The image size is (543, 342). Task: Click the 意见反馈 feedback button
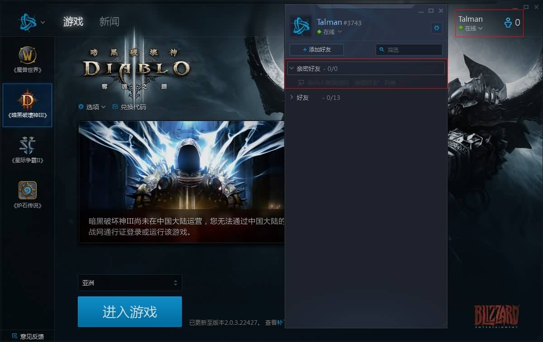(28, 336)
